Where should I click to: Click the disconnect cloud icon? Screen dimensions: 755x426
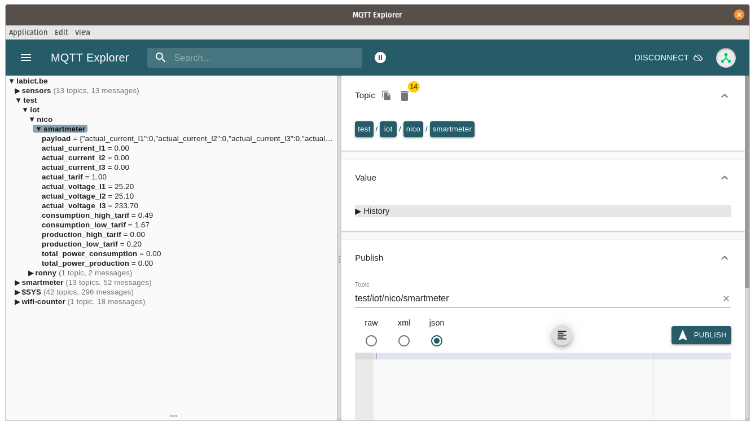[x=698, y=58]
